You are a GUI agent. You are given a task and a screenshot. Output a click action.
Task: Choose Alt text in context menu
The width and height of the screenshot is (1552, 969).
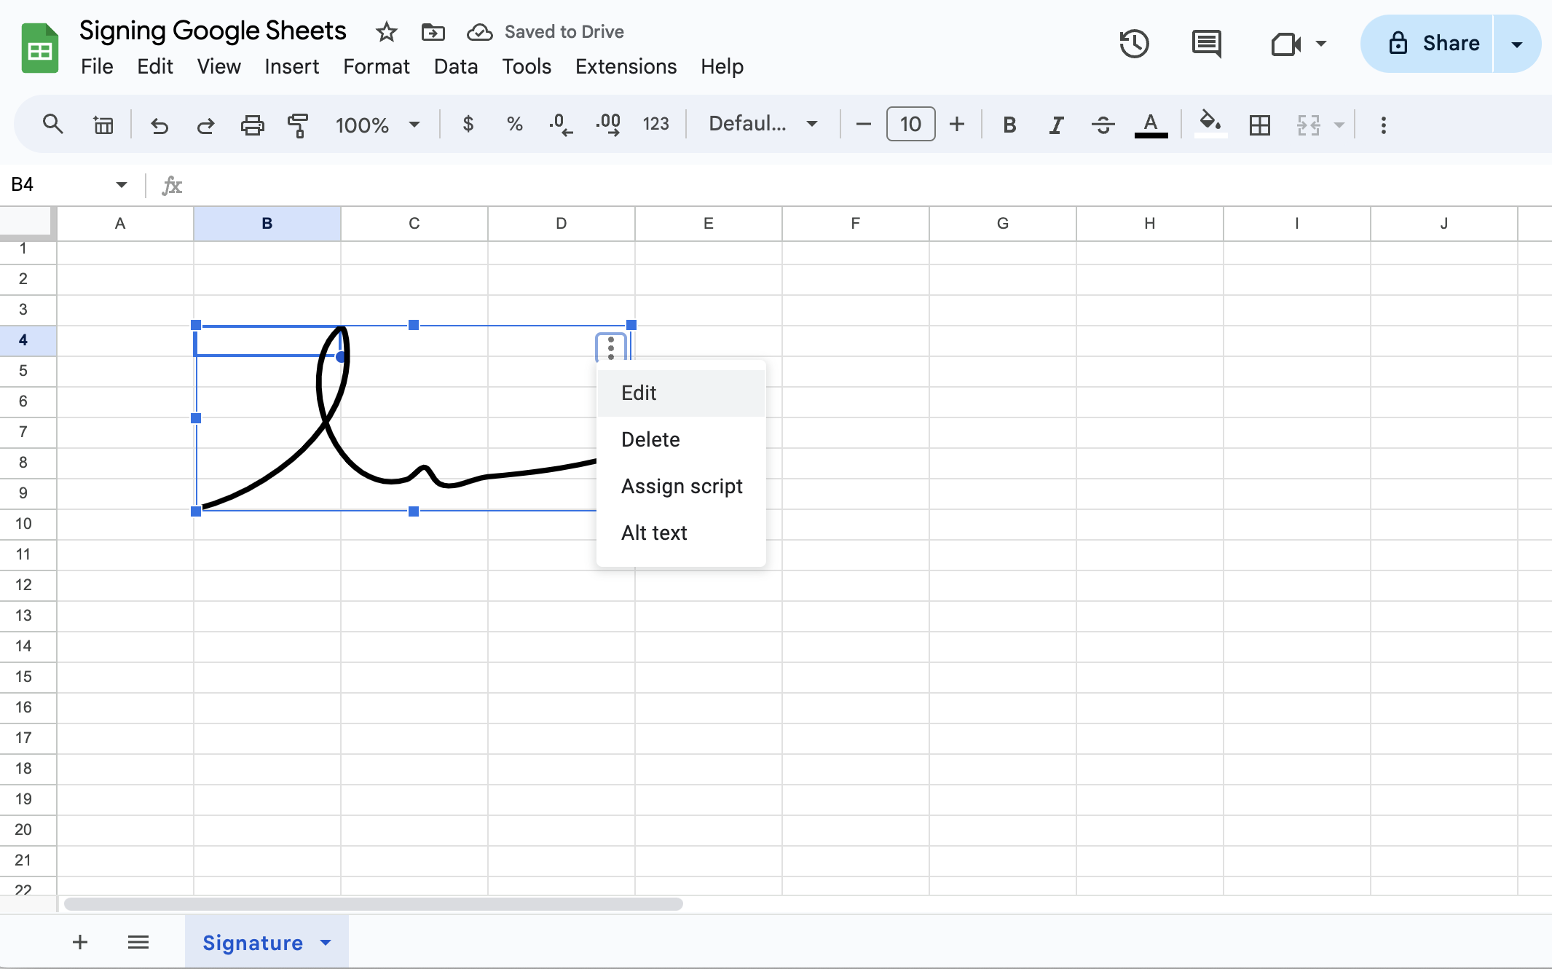click(x=681, y=533)
